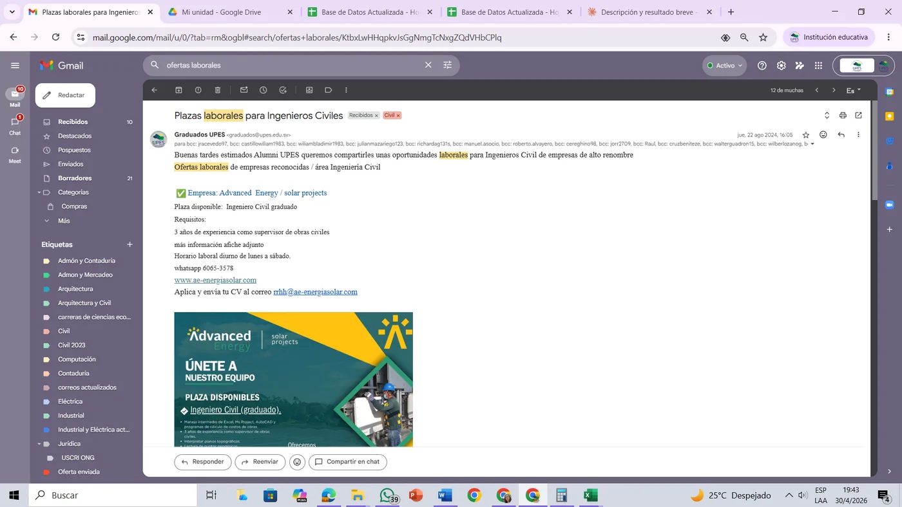The height and width of the screenshot is (507, 902).
Task: Click the Redactar compose button
Action: 65,95
